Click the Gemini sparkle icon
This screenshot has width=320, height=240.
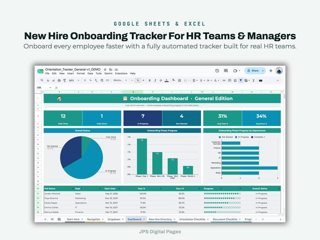[x=271, y=71]
